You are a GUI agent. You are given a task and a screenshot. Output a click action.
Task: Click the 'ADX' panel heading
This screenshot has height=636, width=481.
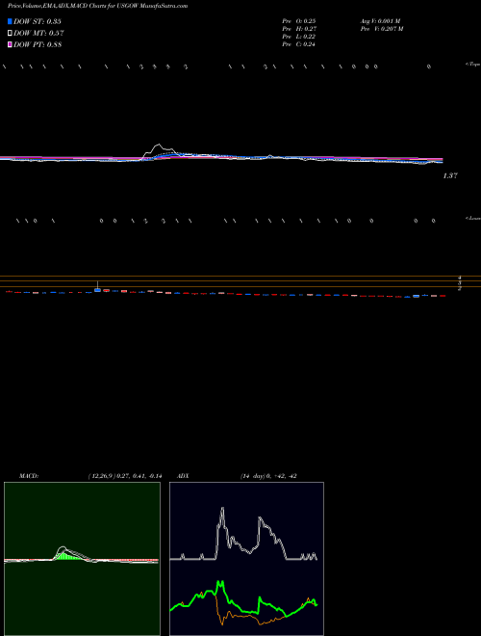182,476
